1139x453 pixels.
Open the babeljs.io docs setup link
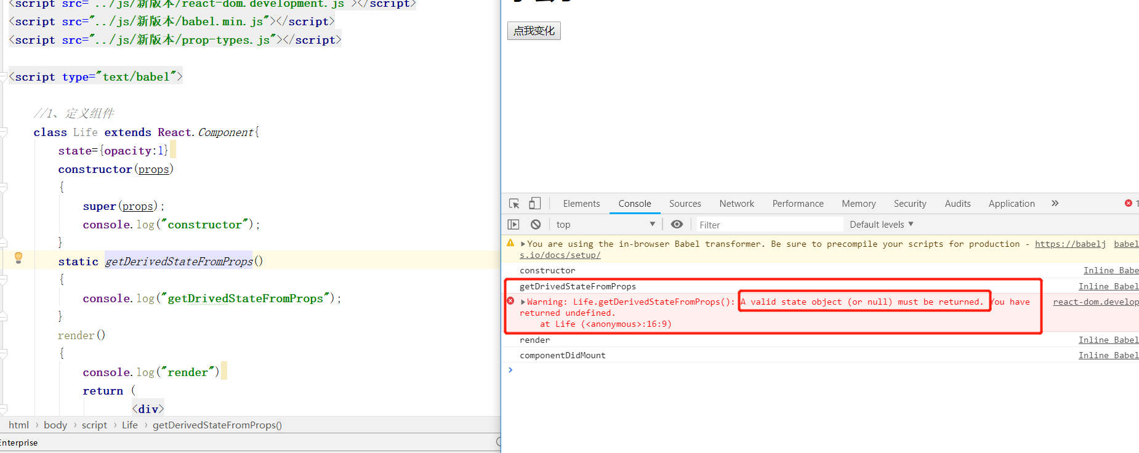click(x=1070, y=244)
